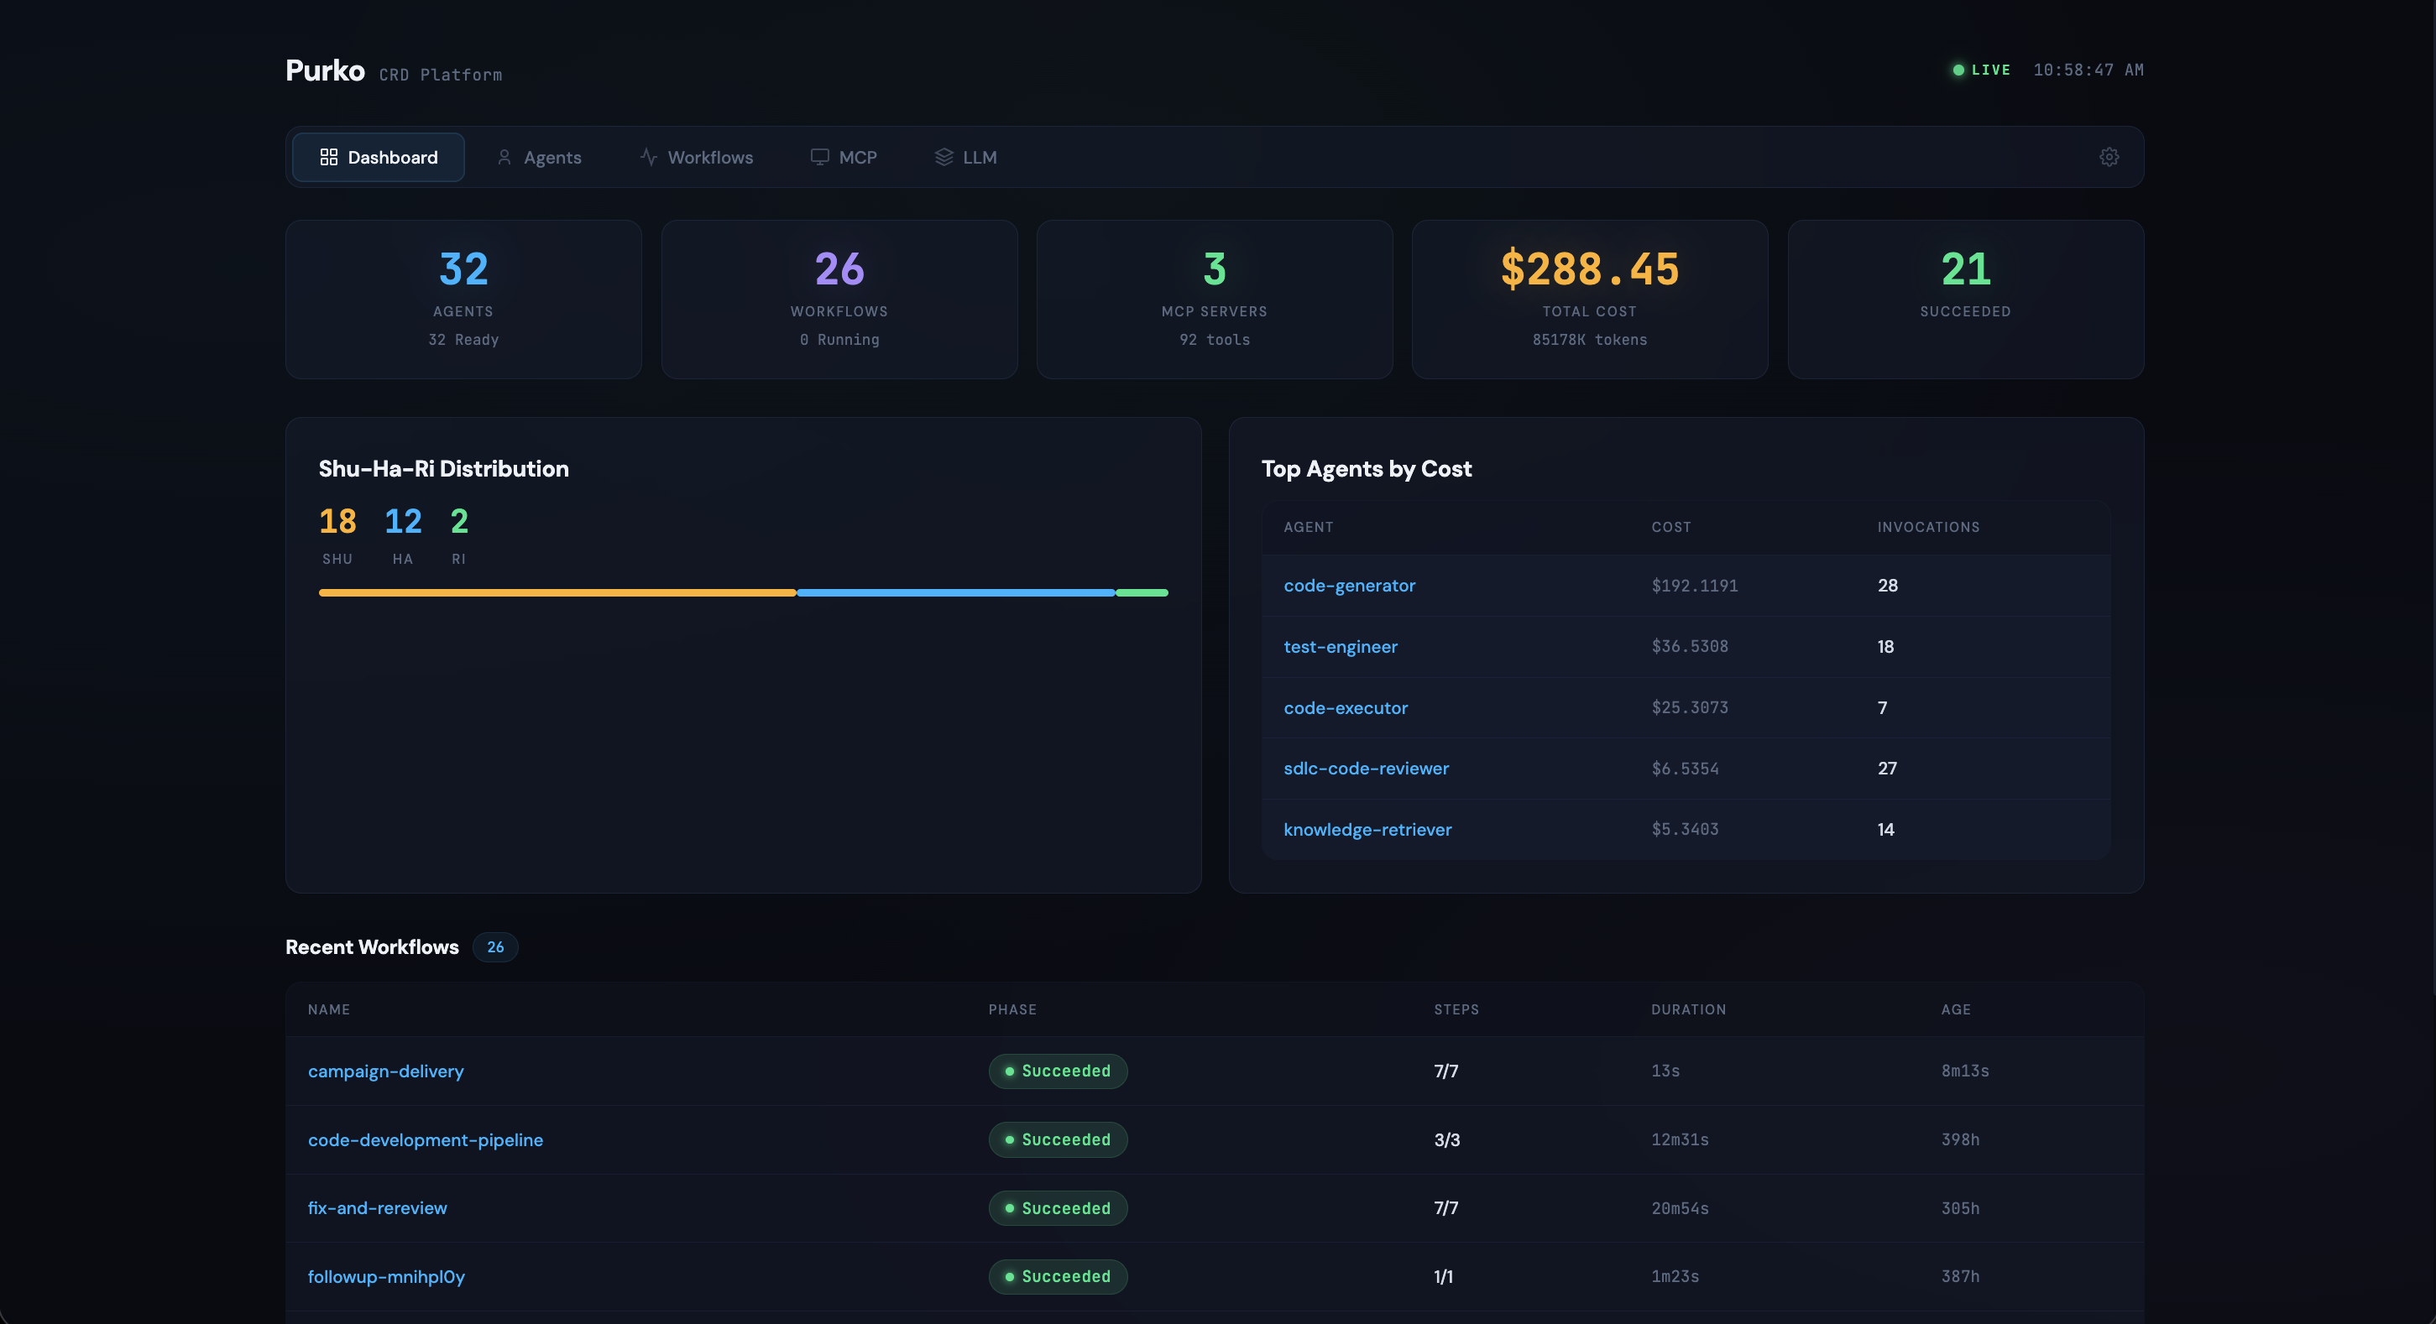This screenshot has width=2436, height=1324.
Task: Open the sdlc-code-reviewer agent link
Action: 1366,769
